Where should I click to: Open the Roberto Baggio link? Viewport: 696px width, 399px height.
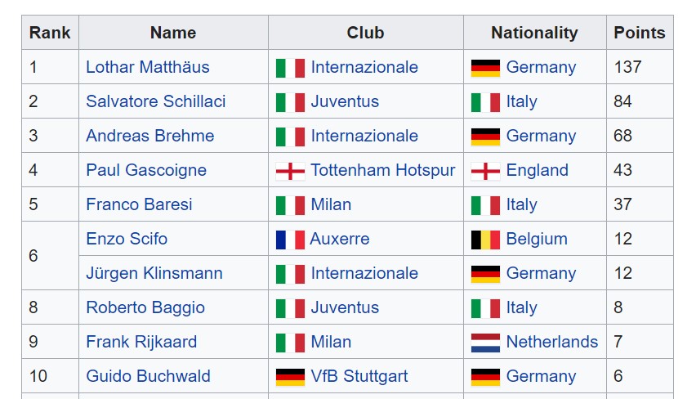145,307
